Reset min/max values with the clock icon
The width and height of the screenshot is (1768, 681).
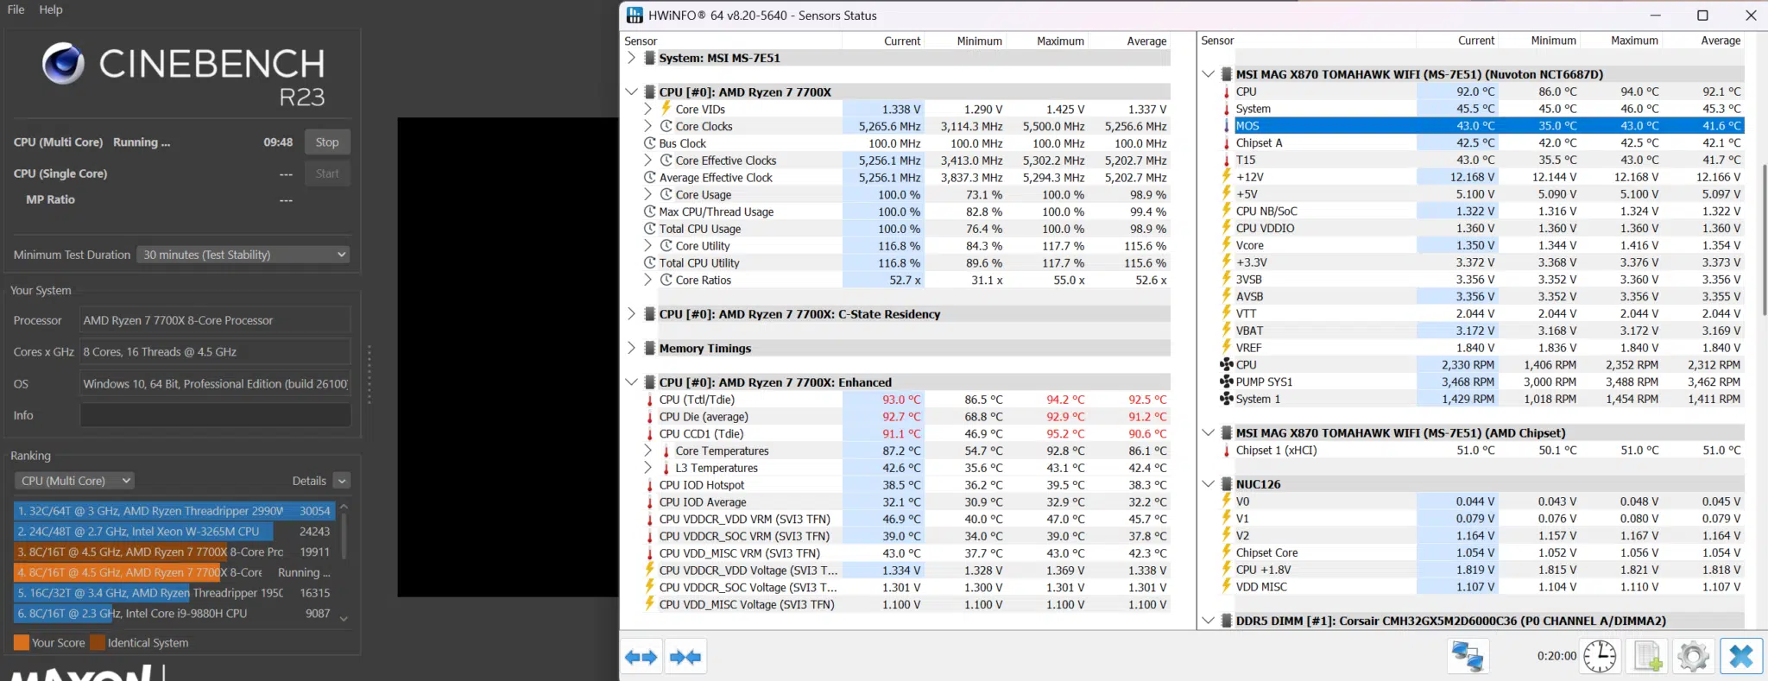[1600, 657]
